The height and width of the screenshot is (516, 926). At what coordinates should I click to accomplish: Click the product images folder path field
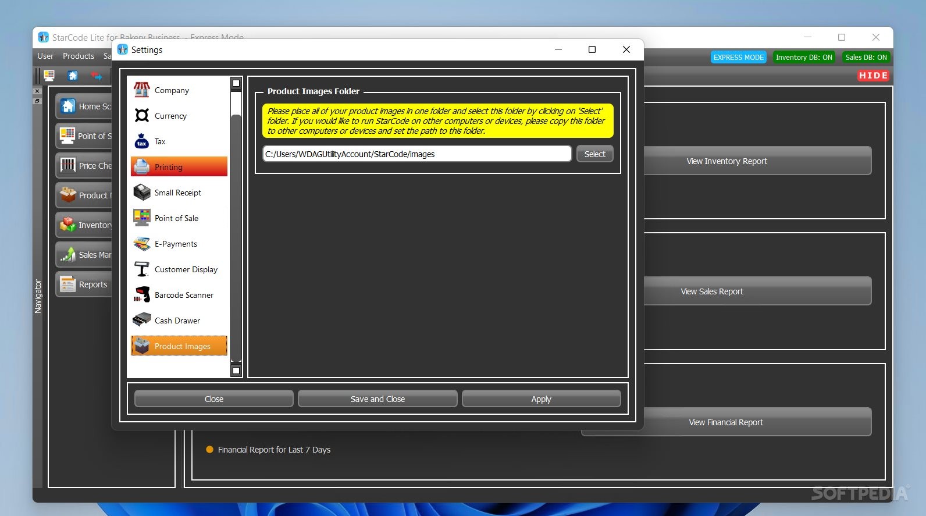point(417,154)
